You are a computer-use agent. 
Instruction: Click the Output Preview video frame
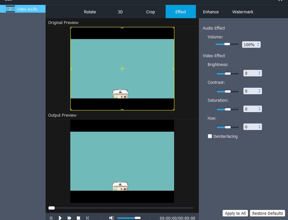pyautogui.click(x=122, y=161)
